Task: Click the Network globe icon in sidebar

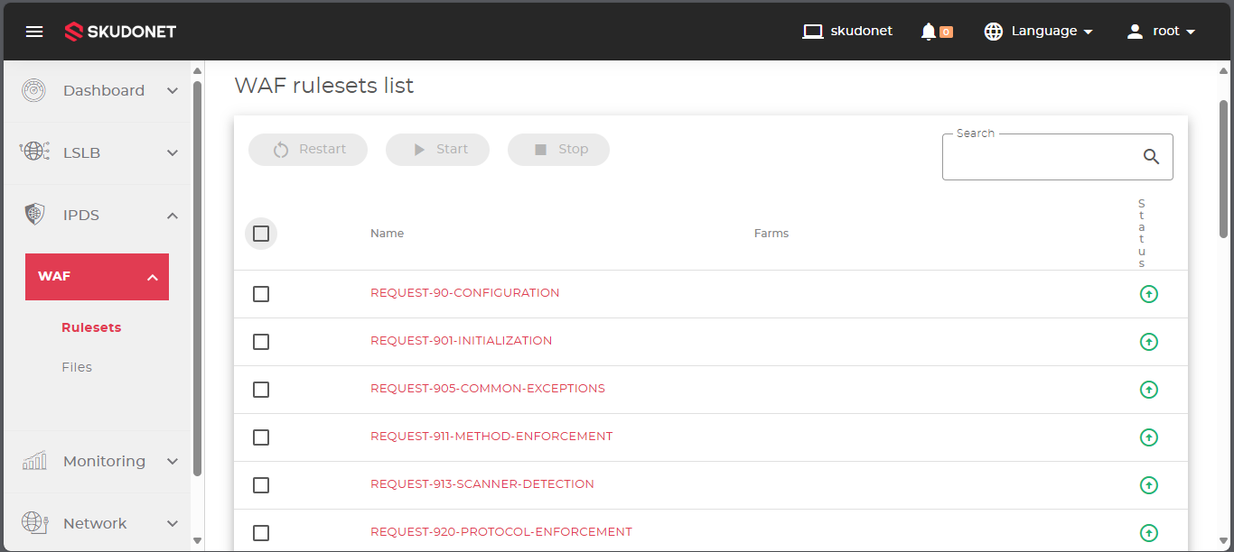Action: (33, 523)
